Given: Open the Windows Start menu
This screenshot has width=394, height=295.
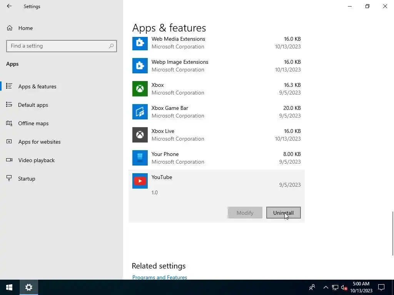Looking at the screenshot, I should coord(9,287).
